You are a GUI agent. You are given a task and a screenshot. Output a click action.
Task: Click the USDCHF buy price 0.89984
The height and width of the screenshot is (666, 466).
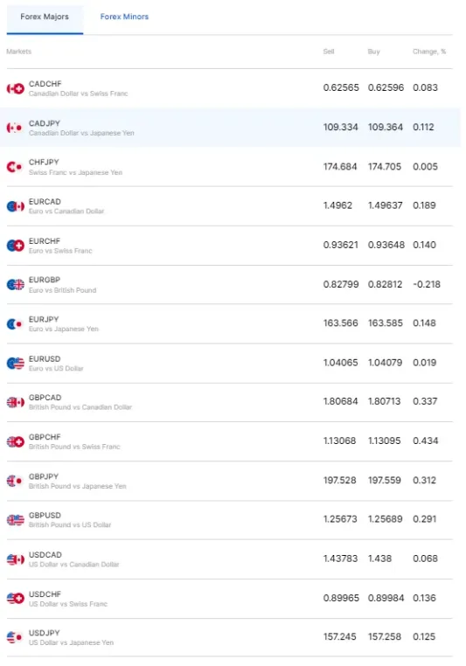click(386, 598)
